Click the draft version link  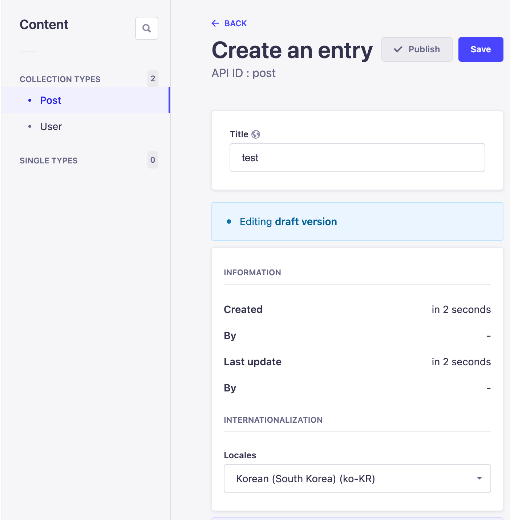point(305,222)
